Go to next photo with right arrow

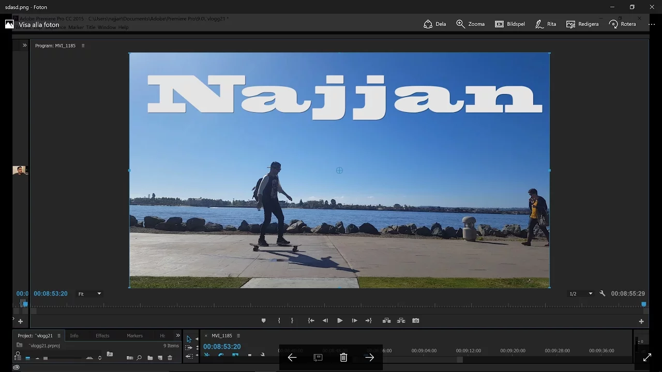369,358
